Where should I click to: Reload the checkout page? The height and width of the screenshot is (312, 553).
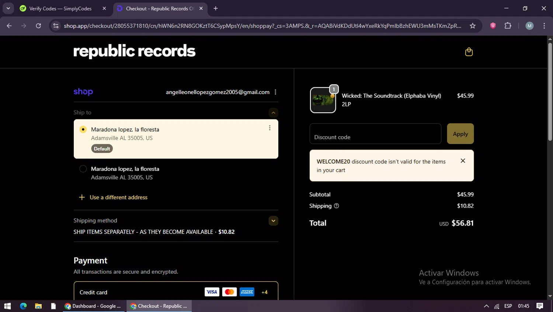coord(38,26)
